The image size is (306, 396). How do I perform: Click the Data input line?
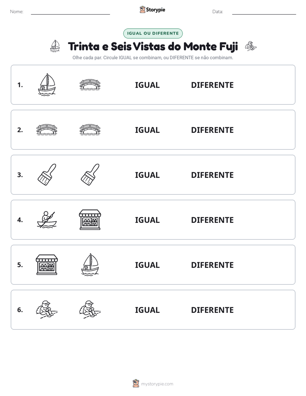click(264, 12)
